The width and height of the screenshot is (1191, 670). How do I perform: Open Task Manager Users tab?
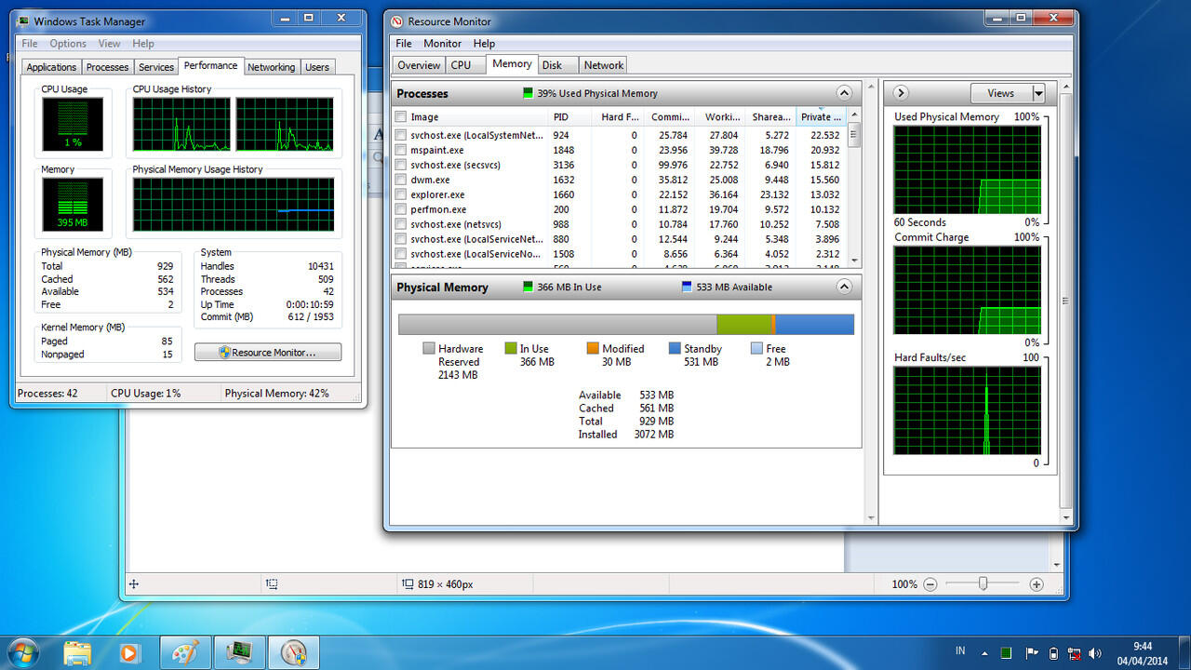(x=317, y=67)
